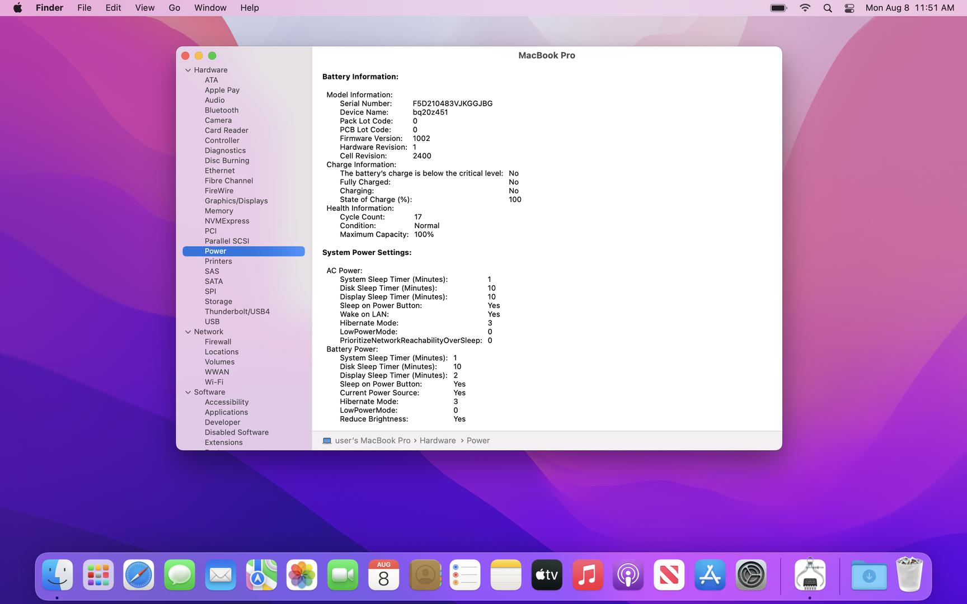Click the date and time in menu bar
Image resolution: width=967 pixels, height=604 pixels.
click(910, 8)
